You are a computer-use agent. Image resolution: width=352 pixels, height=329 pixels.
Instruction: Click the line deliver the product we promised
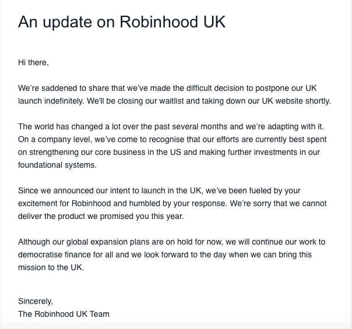101,216
